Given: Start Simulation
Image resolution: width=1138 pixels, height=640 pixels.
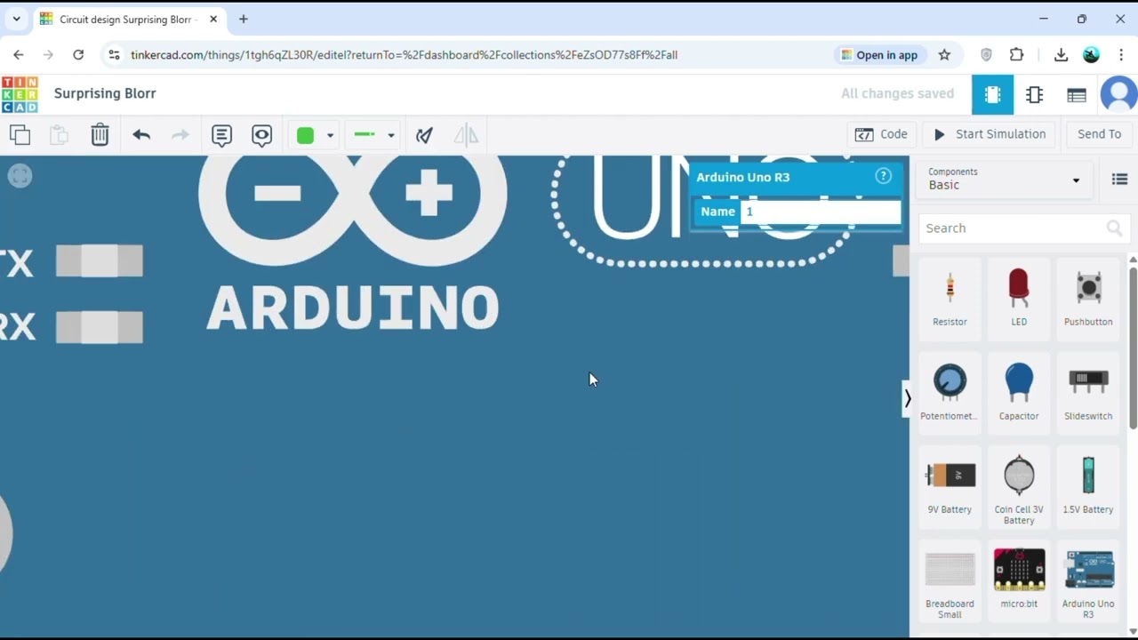Looking at the screenshot, I should tap(990, 134).
